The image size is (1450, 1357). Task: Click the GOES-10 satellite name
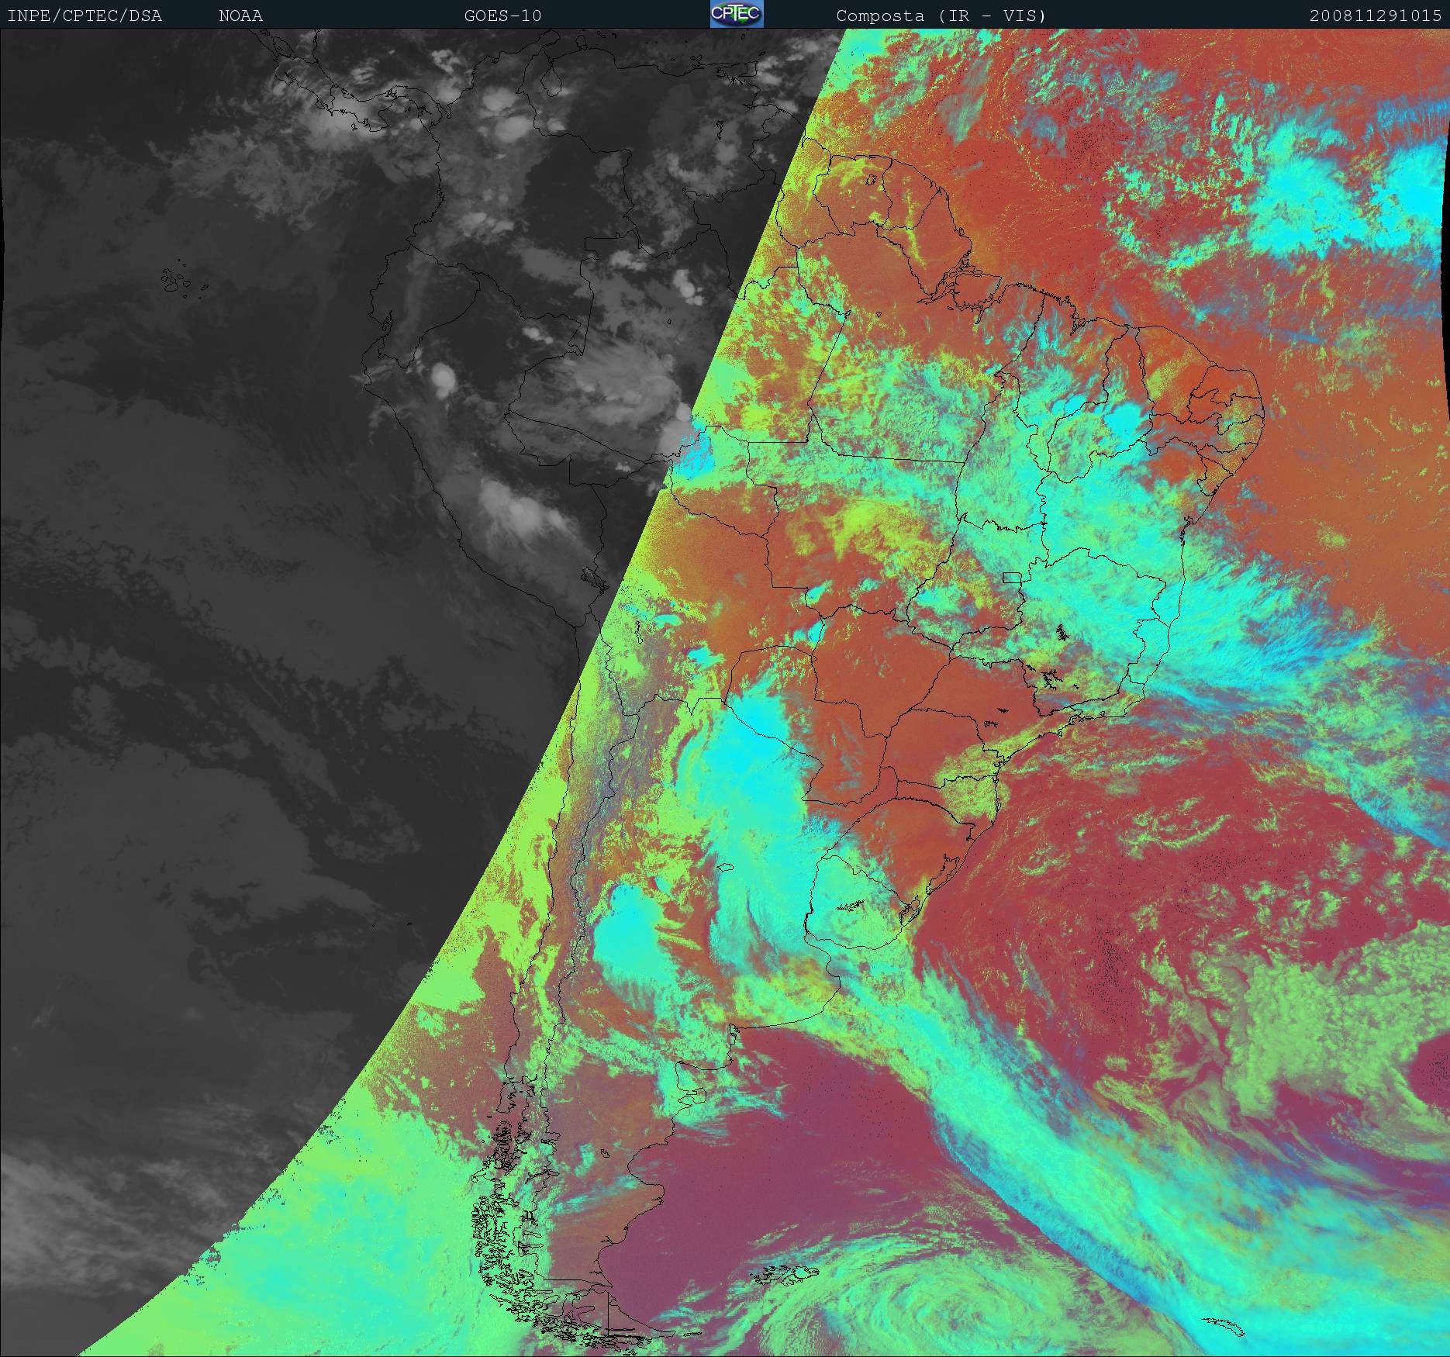(x=502, y=16)
